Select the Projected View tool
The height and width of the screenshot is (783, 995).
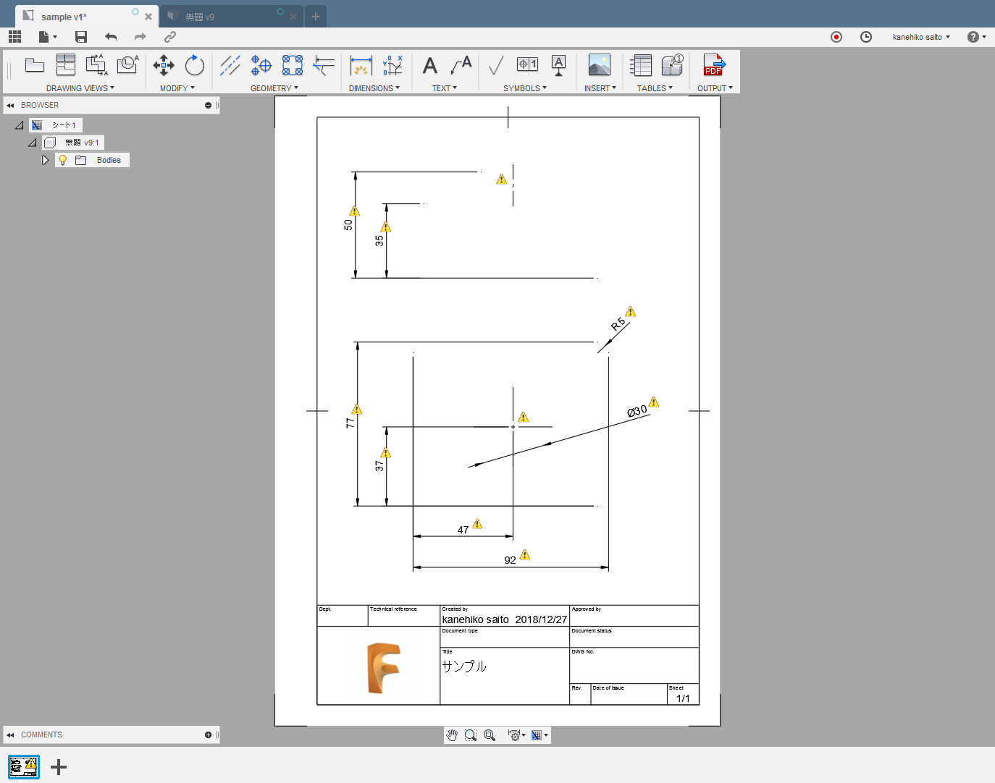click(66, 65)
